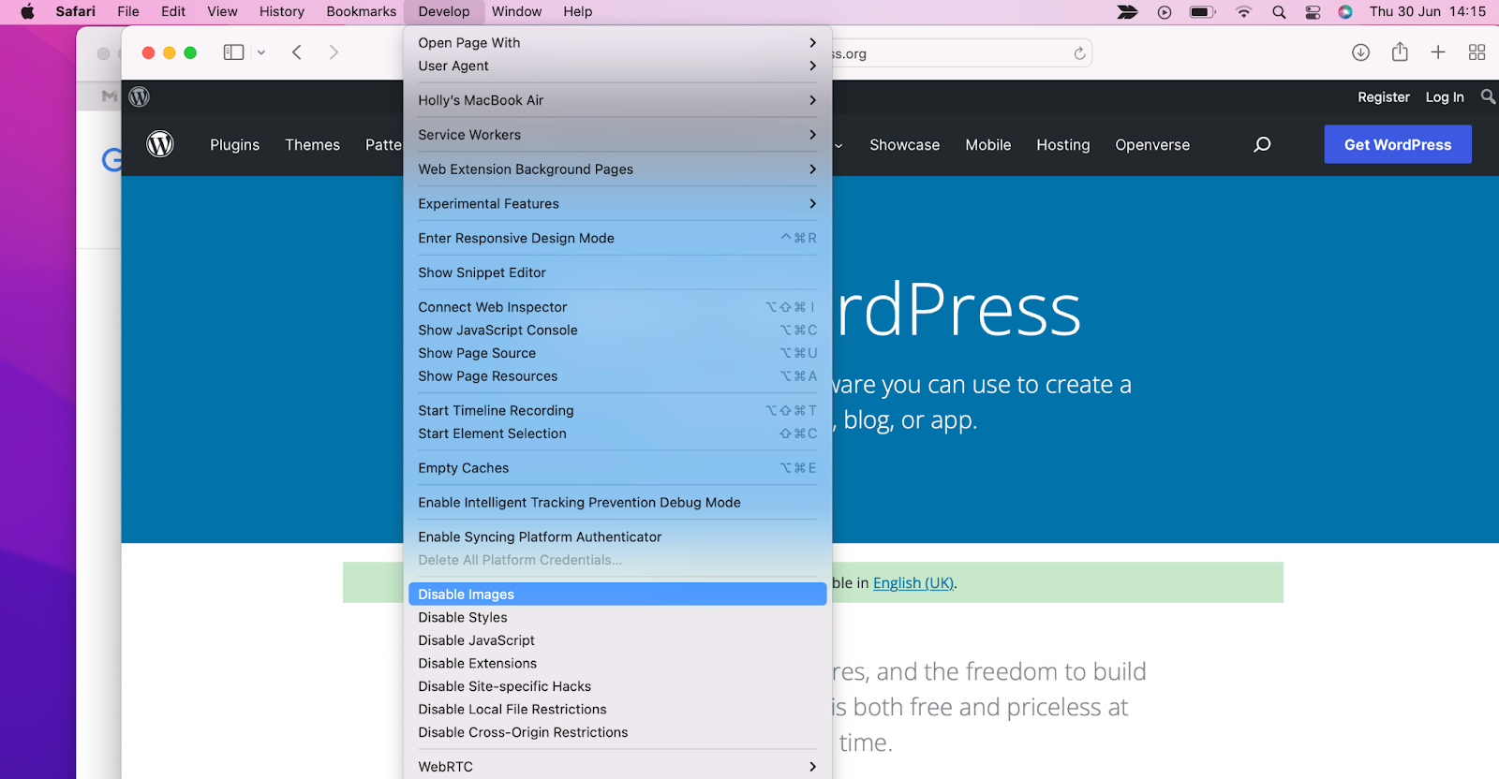Toggle Disable Images option

[x=617, y=595]
